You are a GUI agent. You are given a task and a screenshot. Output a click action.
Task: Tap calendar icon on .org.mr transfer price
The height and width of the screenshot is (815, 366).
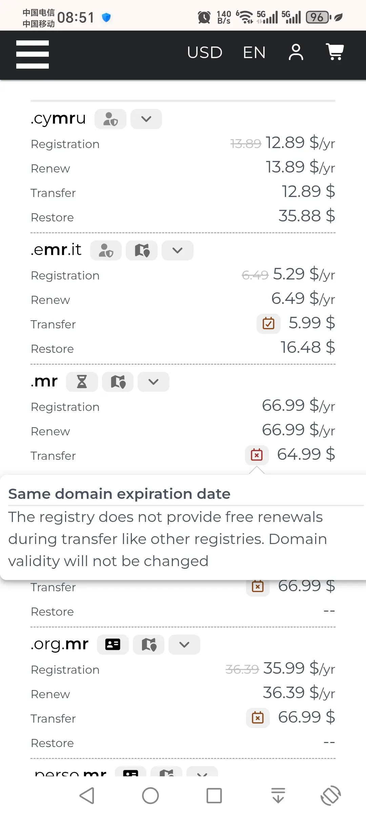pos(258,718)
